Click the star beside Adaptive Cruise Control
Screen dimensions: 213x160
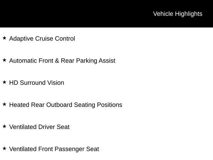[4, 38]
